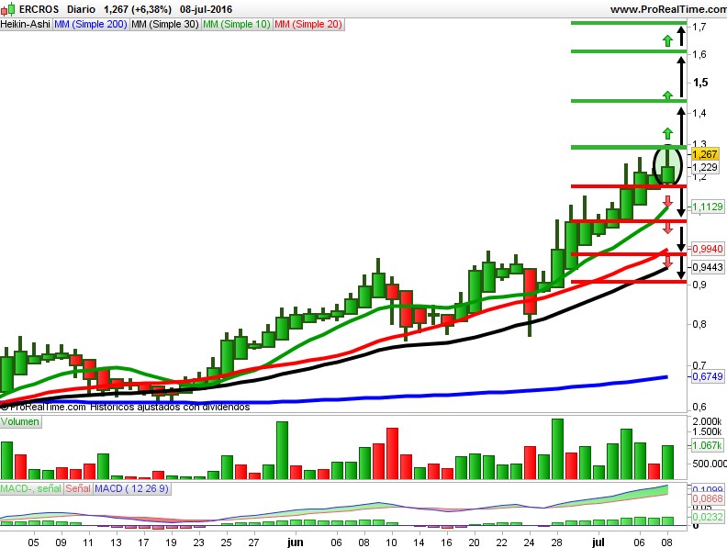This screenshot has width=727, height=548.
Task: Click the date label 24 on time axis
Action: [529, 542]
